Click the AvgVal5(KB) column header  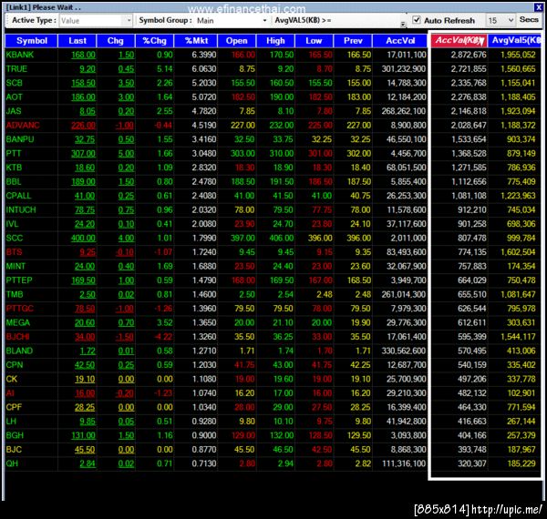[x=514, y=41]
